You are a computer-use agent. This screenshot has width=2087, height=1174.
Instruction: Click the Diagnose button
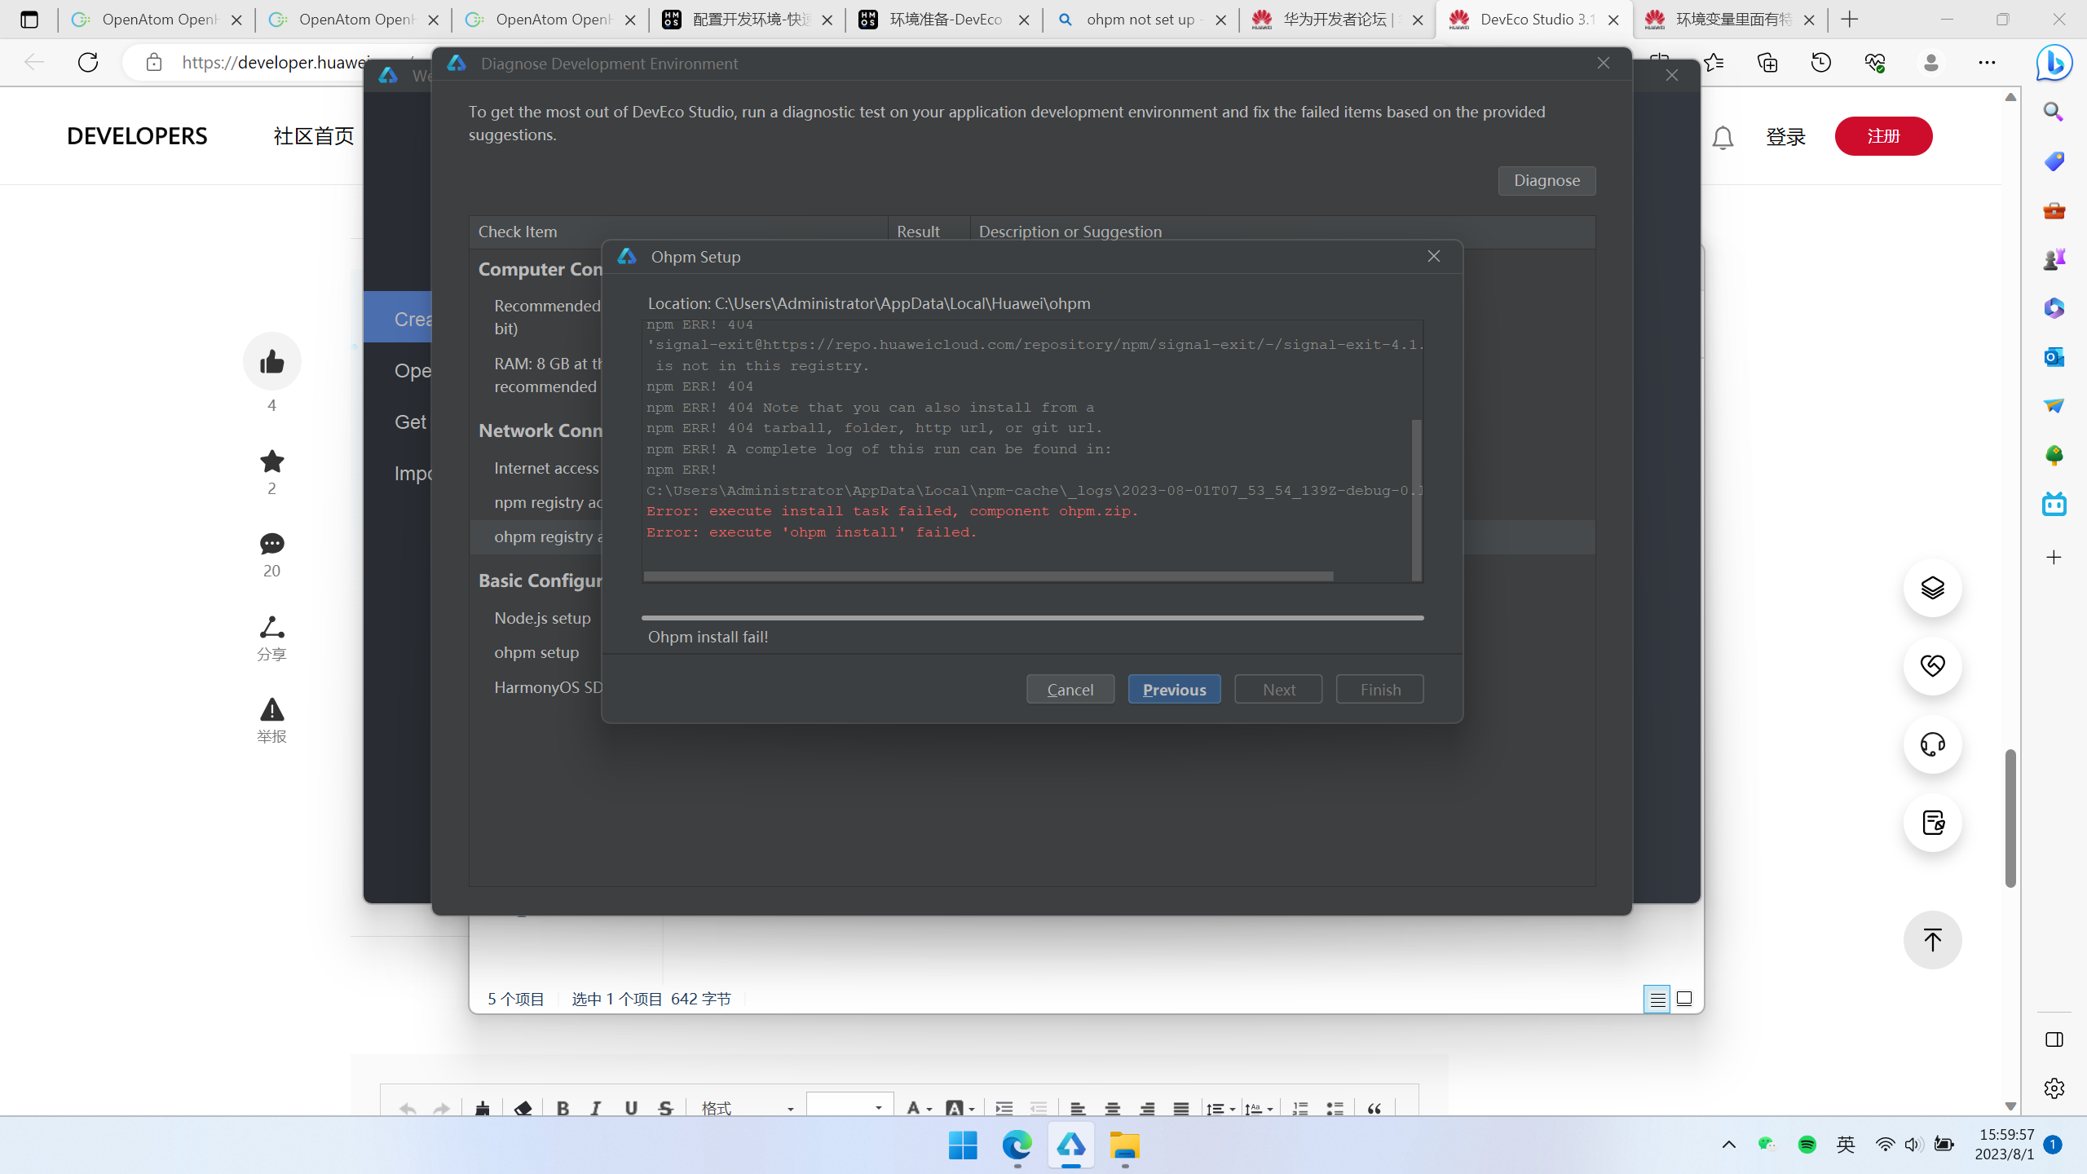tap(1546, 180)
